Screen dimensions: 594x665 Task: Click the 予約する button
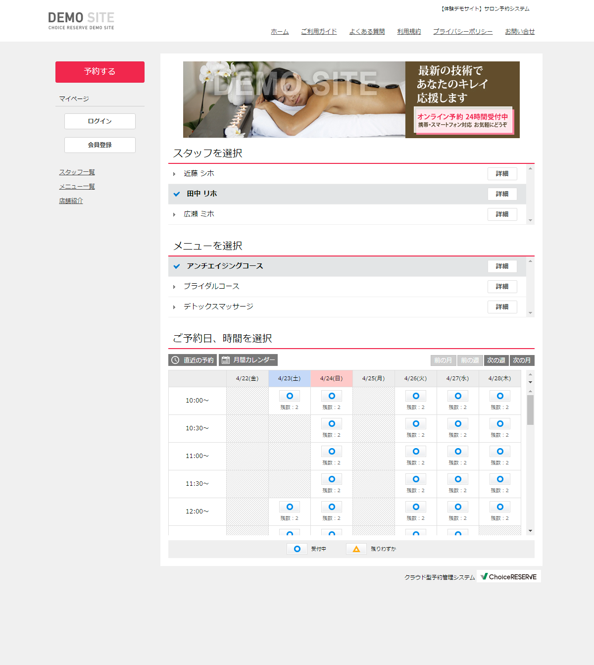coord(100,72)
